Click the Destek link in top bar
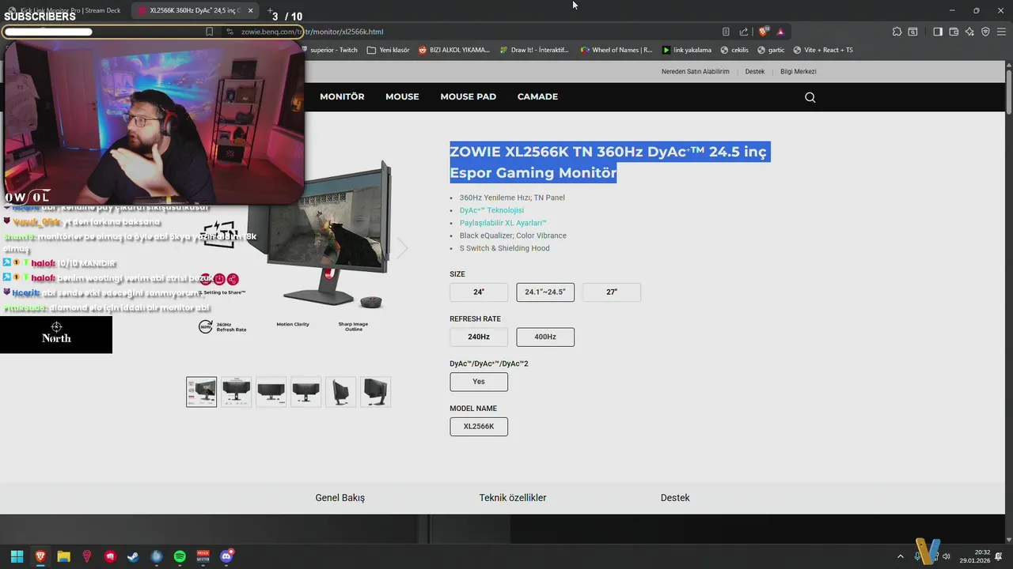Screen dimensions: 1013x569 click(x=755, y=71)
